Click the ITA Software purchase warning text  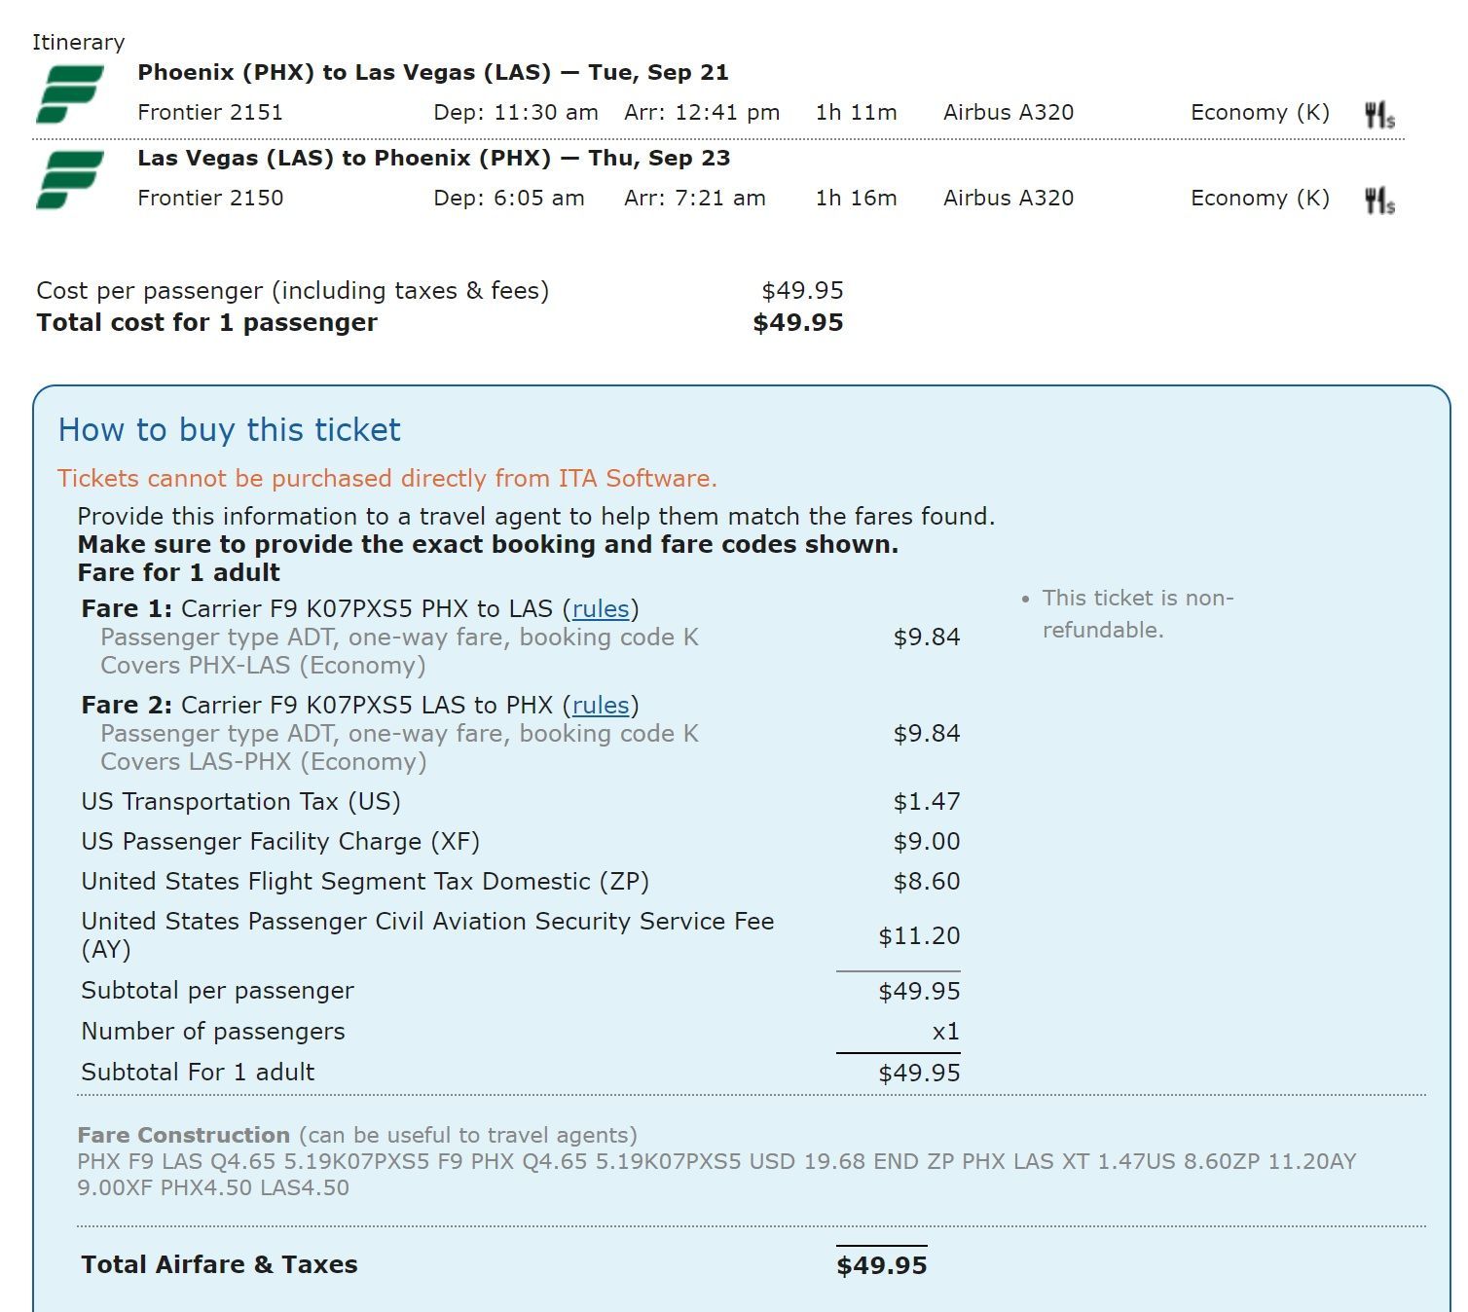(x=386, y=479)
